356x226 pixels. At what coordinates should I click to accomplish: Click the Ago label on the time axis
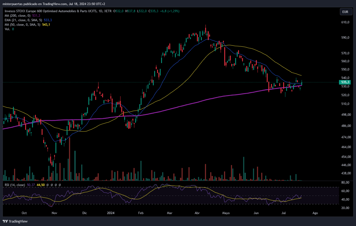click(x=315, y=213)
